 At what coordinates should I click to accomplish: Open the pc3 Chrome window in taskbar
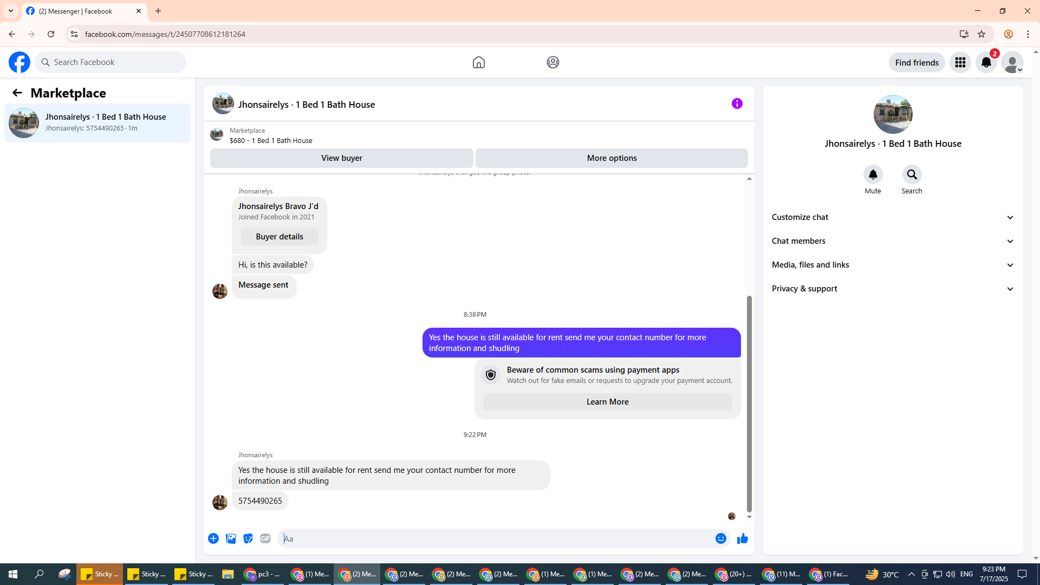[262, 574]
